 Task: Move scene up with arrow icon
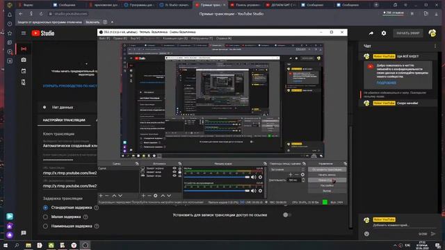[114, 196]
